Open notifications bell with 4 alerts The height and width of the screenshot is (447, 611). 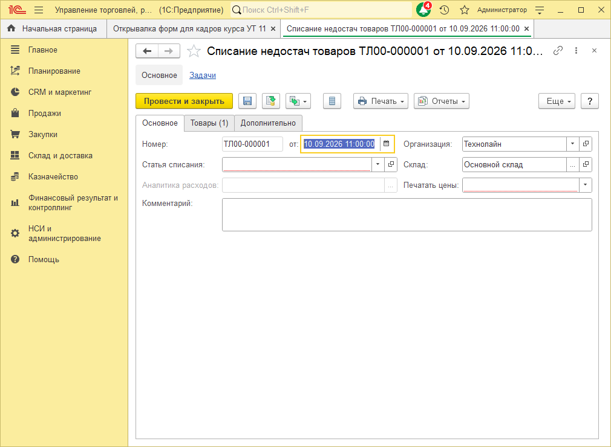pos(423,10)
